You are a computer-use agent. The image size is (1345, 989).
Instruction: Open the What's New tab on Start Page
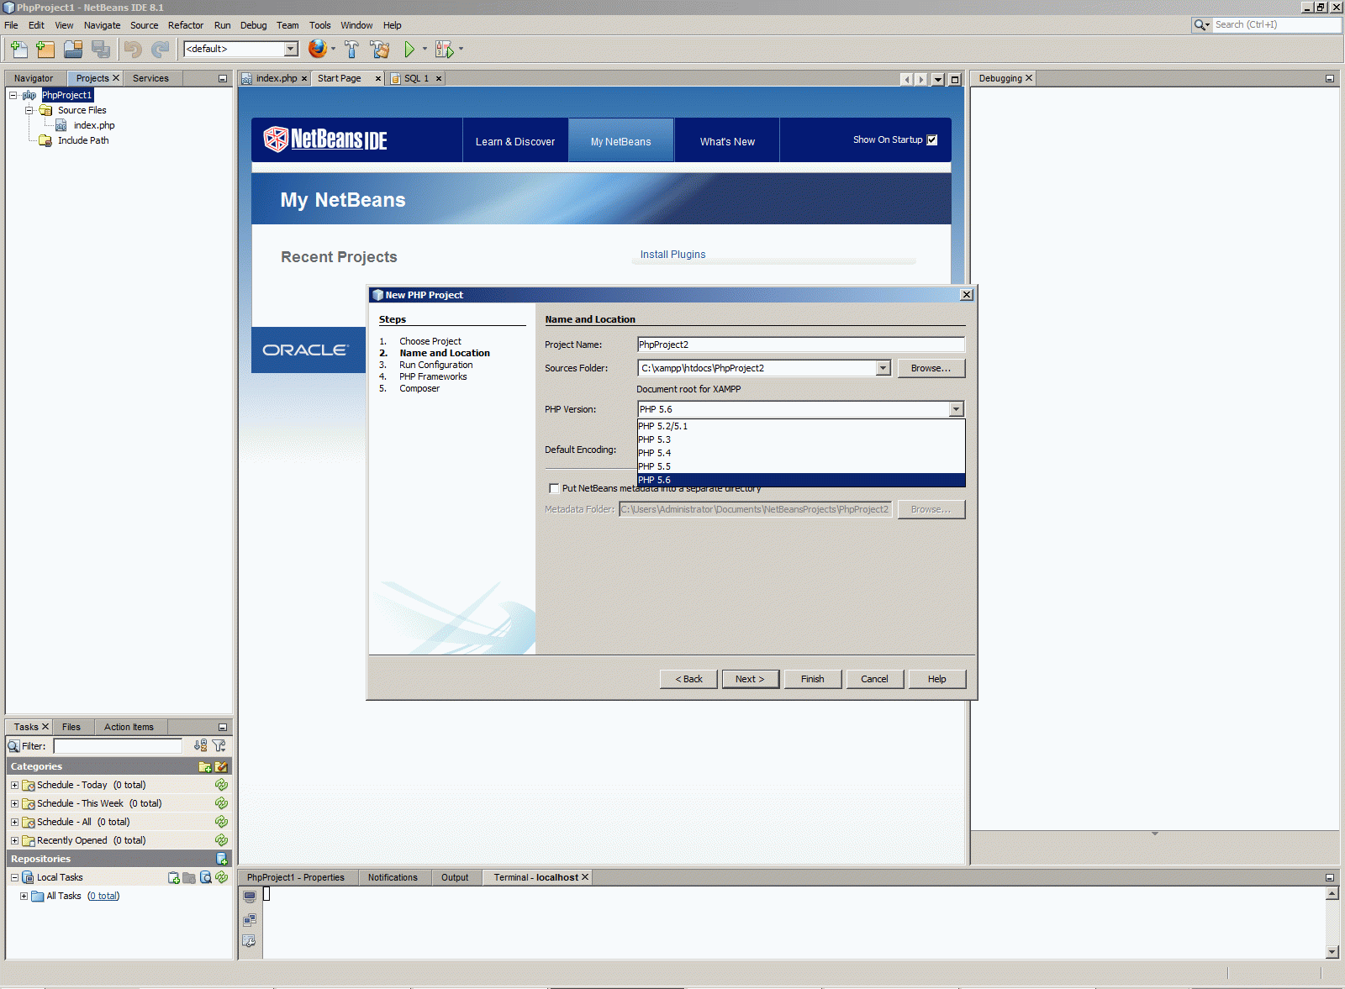727,141
